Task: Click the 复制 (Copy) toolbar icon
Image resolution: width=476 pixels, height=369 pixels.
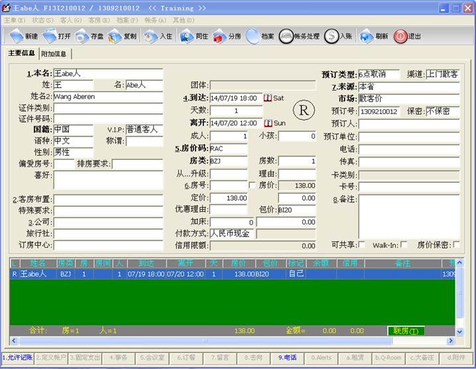Action: (x=115, y=36)
